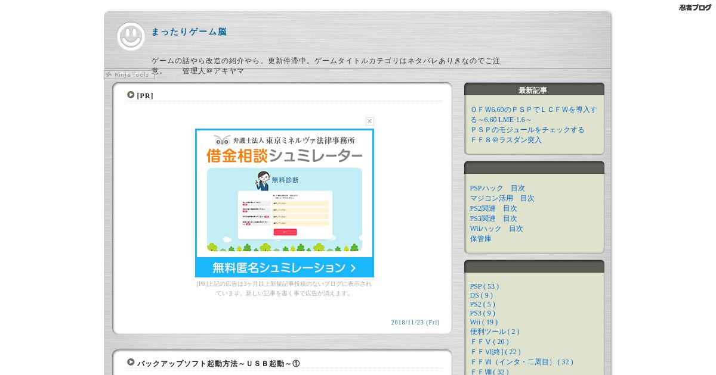Open PSPハック 目次 link
This screenshot has height=375, width=716.
(498, 188)
